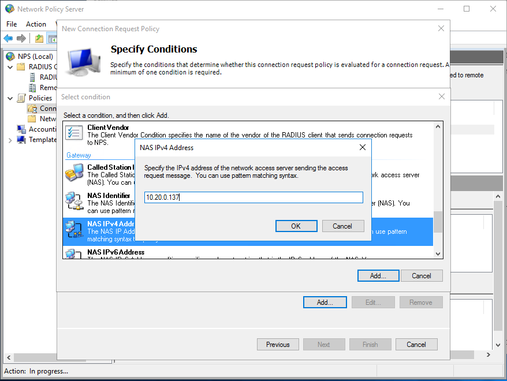Collapse the RADIUS Clients tree node
The height and width of the screenshot is (381, 507).
click(x=10, y=66)
